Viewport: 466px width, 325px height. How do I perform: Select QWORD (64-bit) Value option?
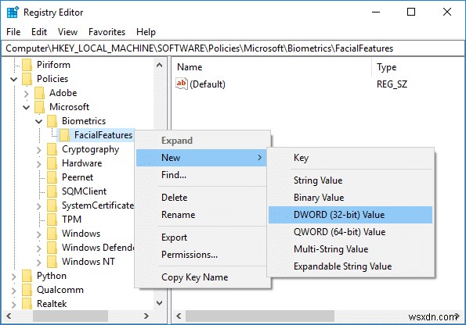coord(350,232)
